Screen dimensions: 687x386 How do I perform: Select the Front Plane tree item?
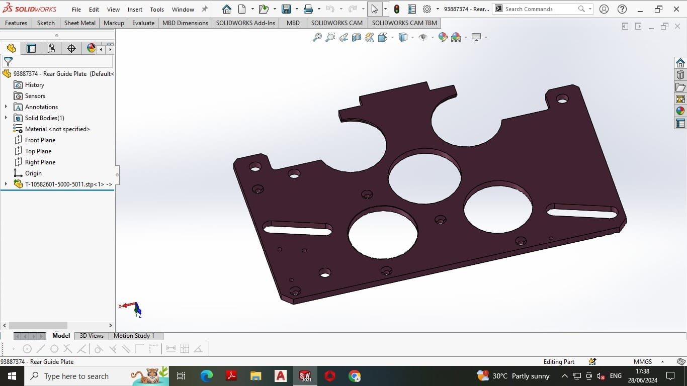click(40, 140)
